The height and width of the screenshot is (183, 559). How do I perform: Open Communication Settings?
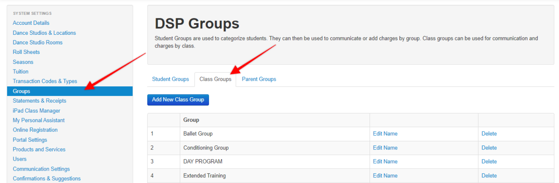tap(41, 169)
